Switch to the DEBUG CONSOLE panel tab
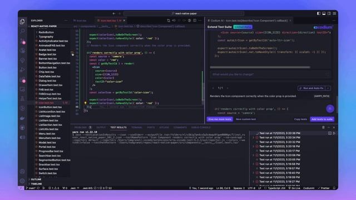The width and height of the screenshot is (356, 200). tap(201, 127)
